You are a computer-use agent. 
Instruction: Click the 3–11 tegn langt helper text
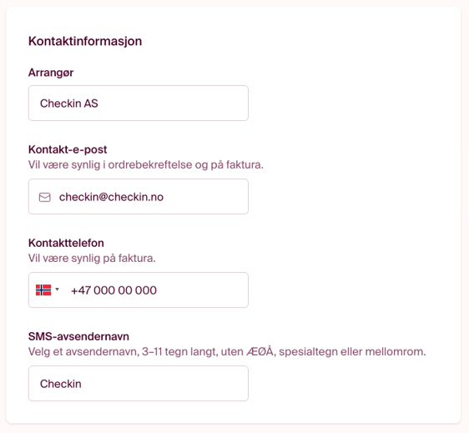tap(227, 352)
